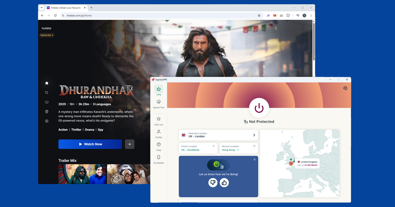Open Chrome media controls icon
Image resolution: width=395 pixels, height=207 pixels.
point(298,15)
